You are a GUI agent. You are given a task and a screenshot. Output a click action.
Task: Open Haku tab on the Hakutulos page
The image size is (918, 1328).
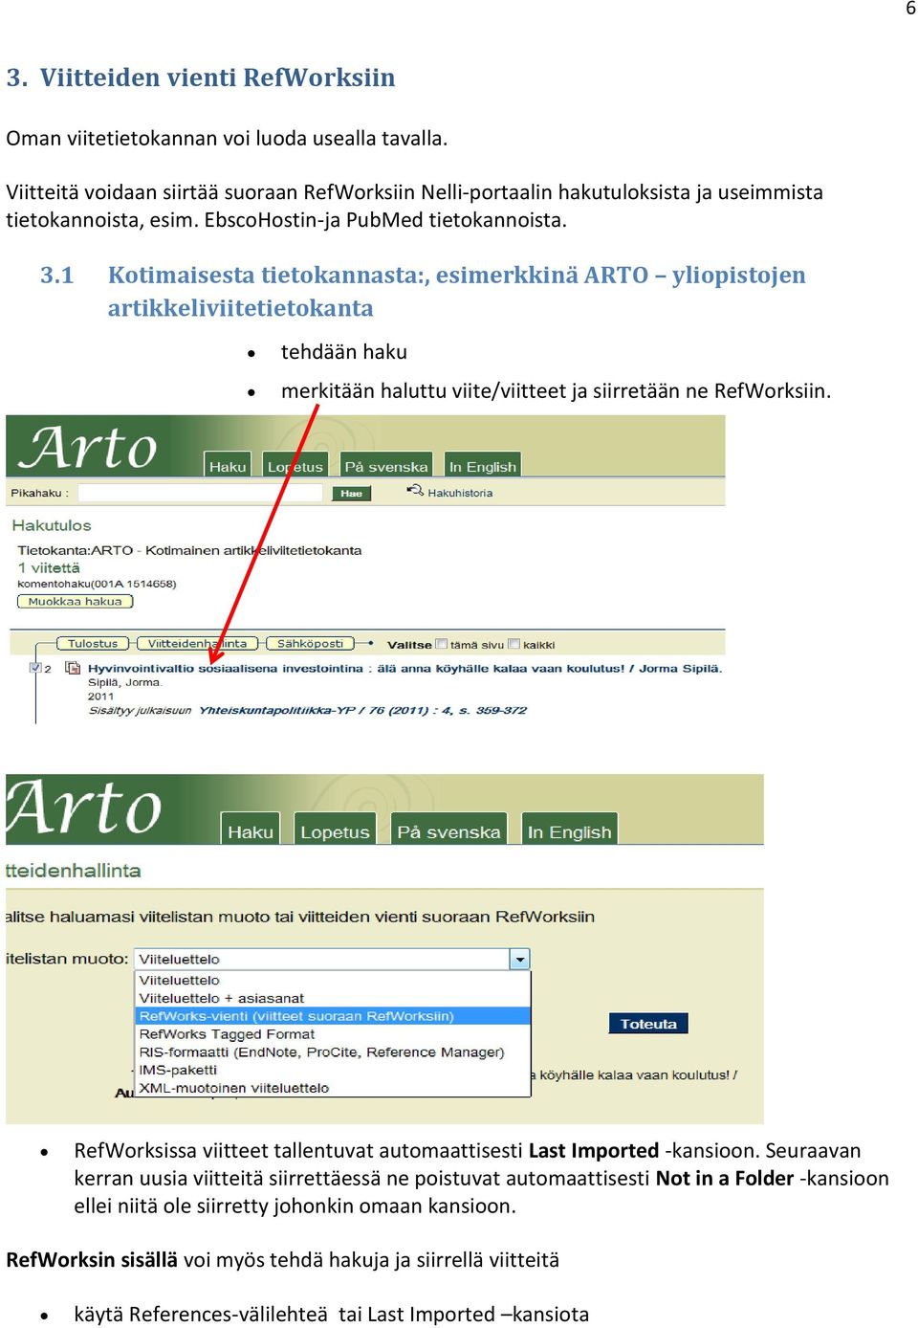[x=228, y=465]
